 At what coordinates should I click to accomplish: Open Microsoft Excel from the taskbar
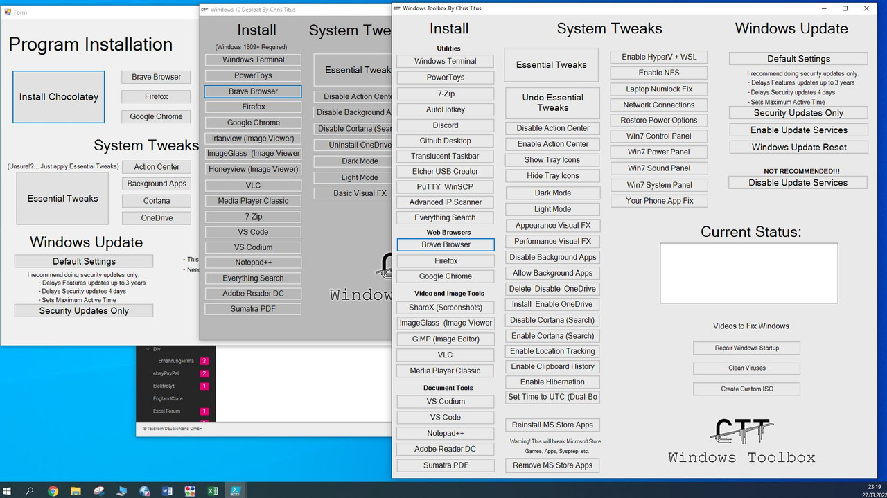pos(213,490)
